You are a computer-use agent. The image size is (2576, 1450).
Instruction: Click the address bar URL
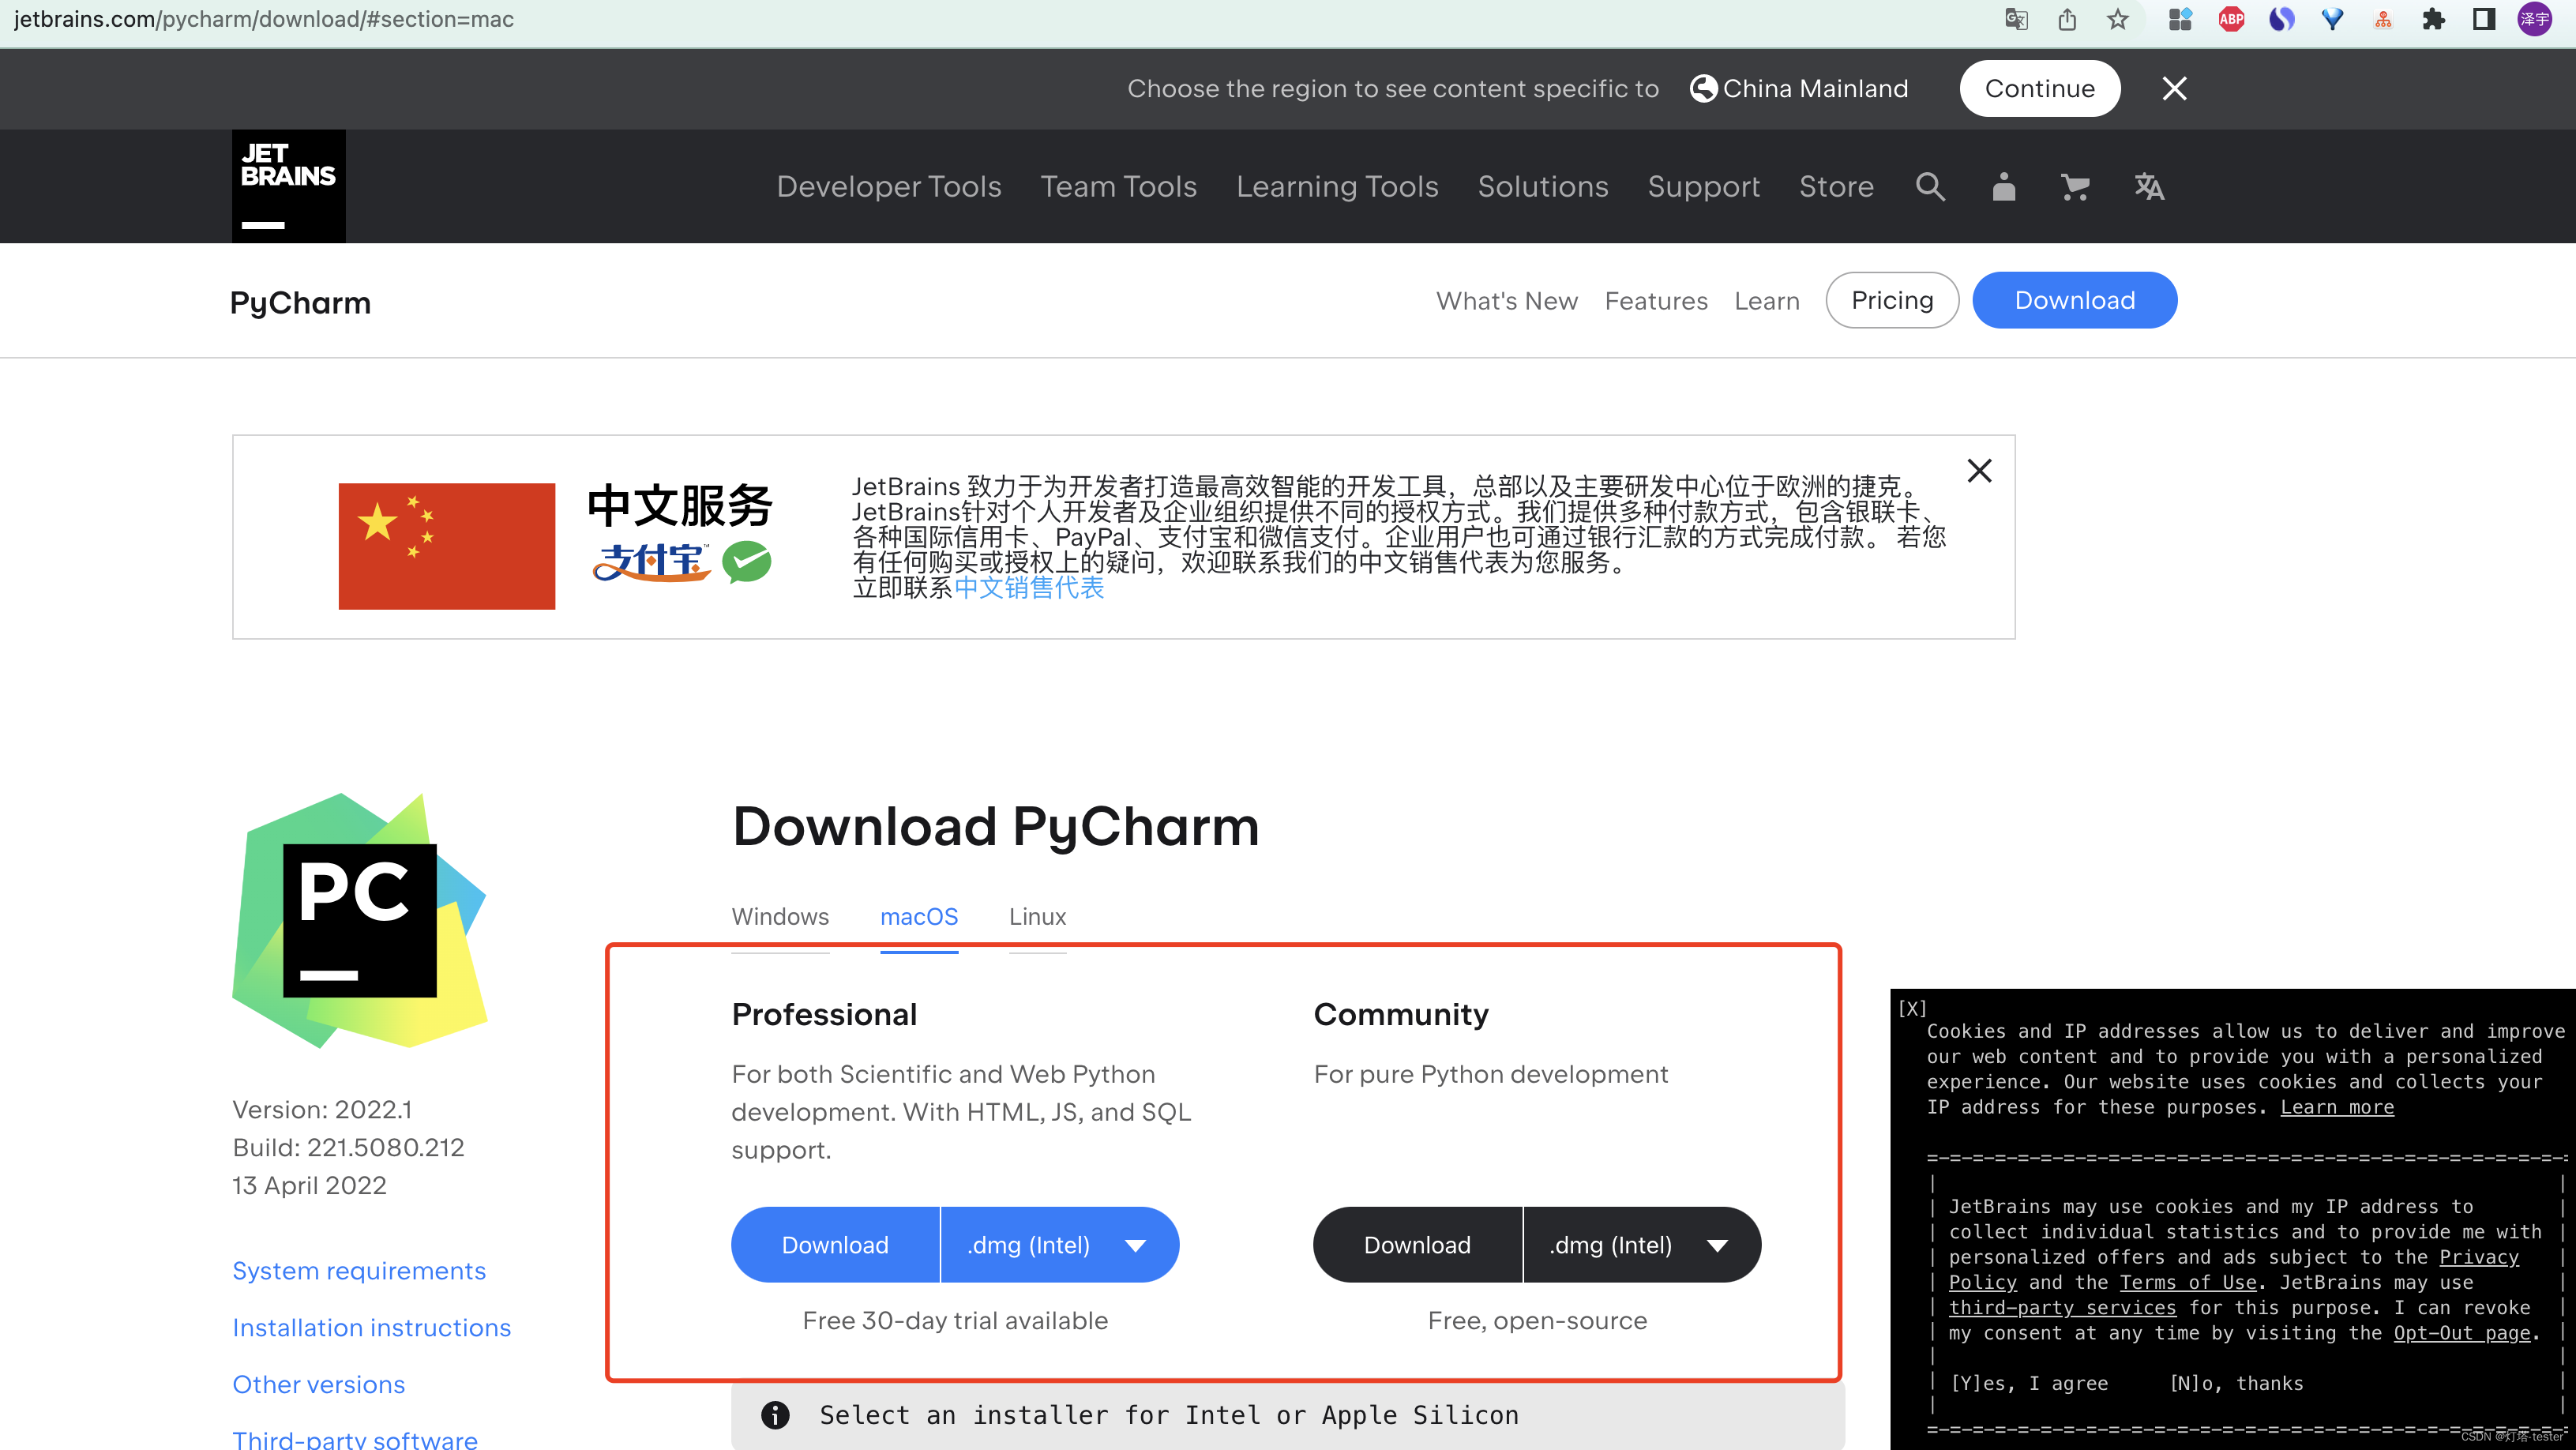point(264,20)
